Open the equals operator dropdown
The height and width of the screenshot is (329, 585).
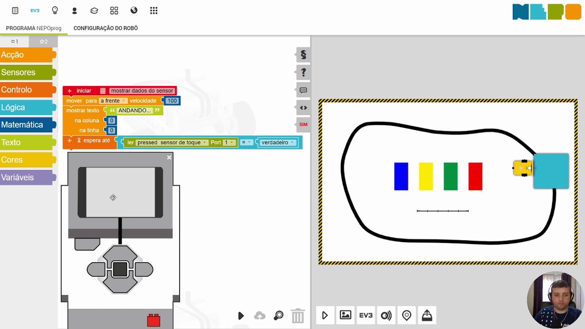tap(246, 143)
